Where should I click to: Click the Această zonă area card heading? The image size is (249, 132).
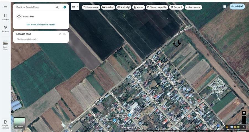point(24,34)
